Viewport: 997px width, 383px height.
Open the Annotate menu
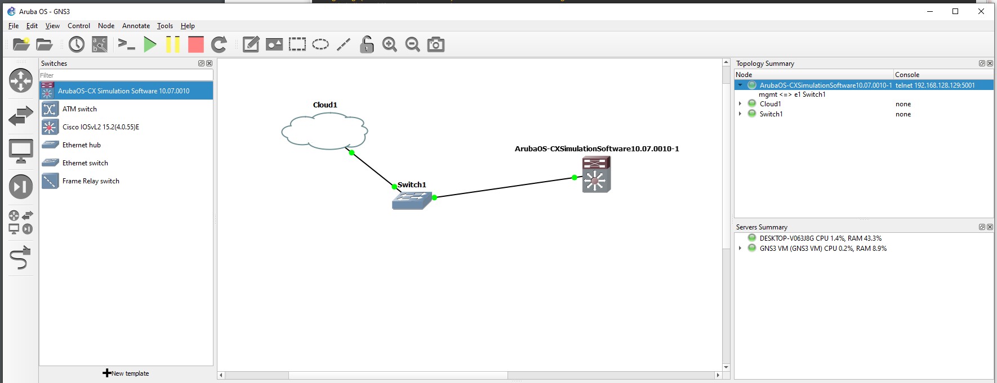136,26
